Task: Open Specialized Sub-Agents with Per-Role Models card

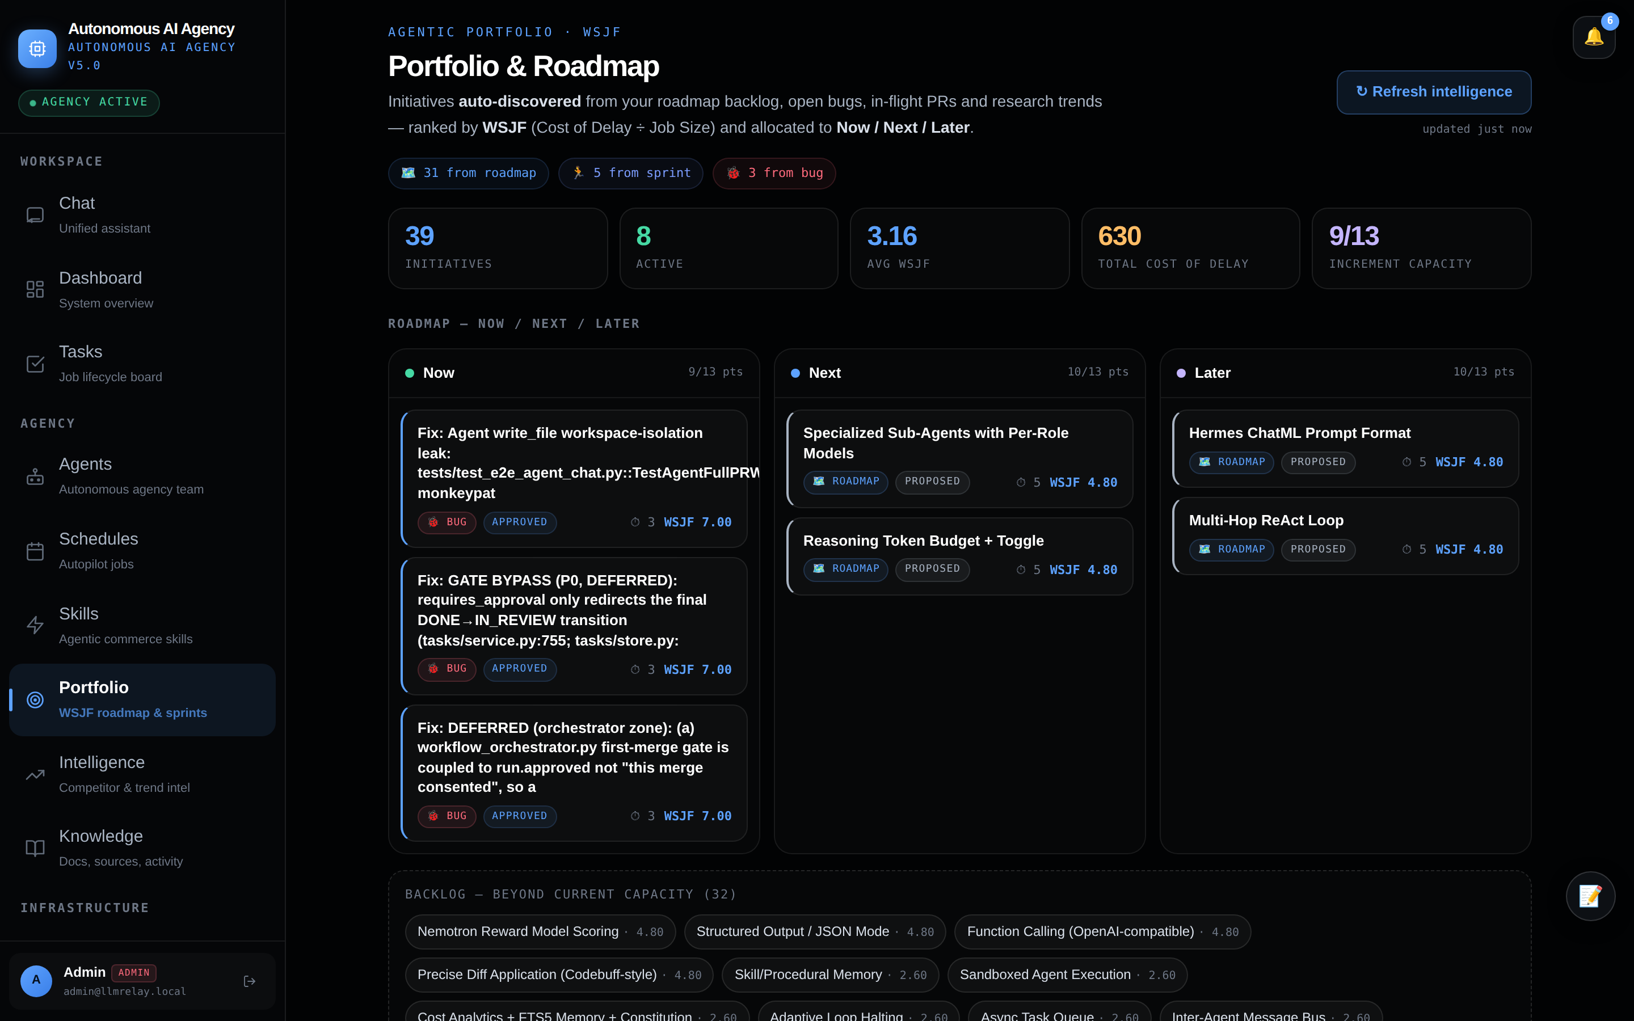Action: pos(959,458)
